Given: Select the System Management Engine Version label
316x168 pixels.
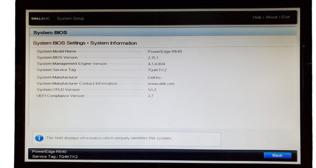Looking at the screenshot, I should click(x=72, y=63).
